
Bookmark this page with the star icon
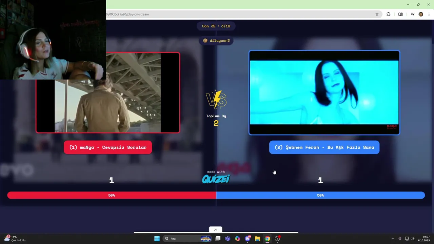point(377,14)
